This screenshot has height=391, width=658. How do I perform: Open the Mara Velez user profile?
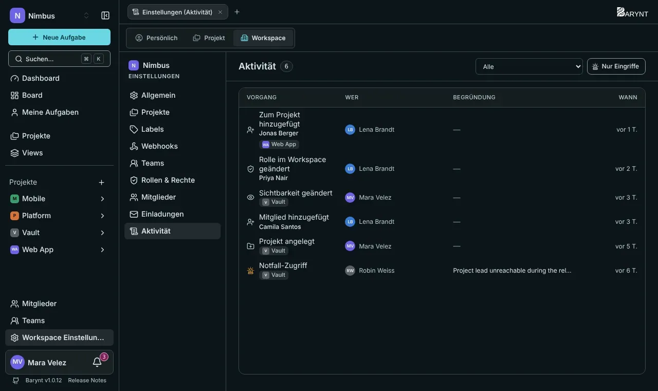click(47, 363)
